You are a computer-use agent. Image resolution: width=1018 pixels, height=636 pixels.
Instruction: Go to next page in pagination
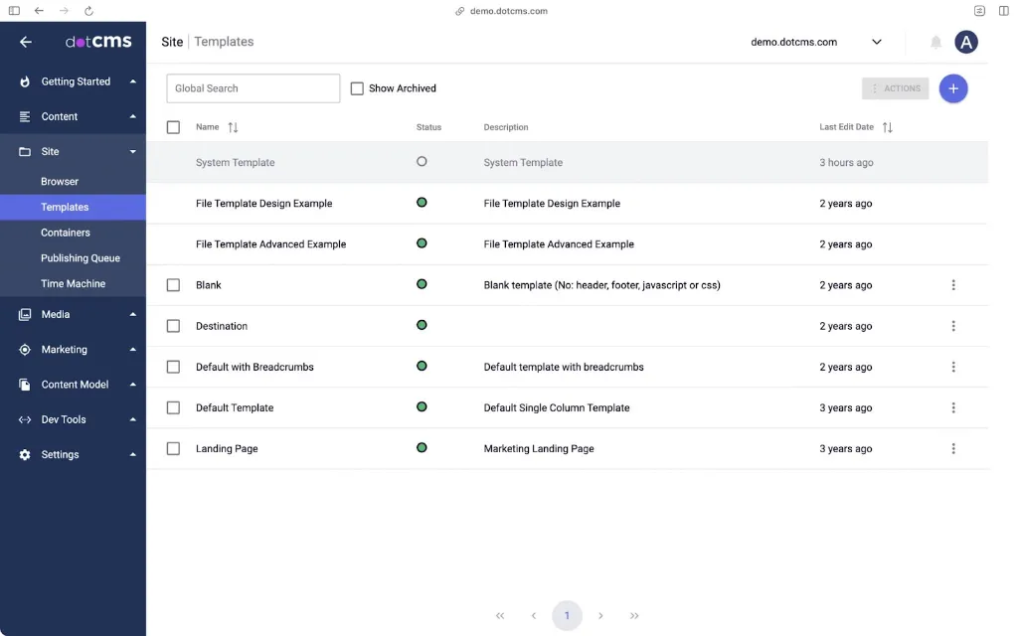click(600, 616)
